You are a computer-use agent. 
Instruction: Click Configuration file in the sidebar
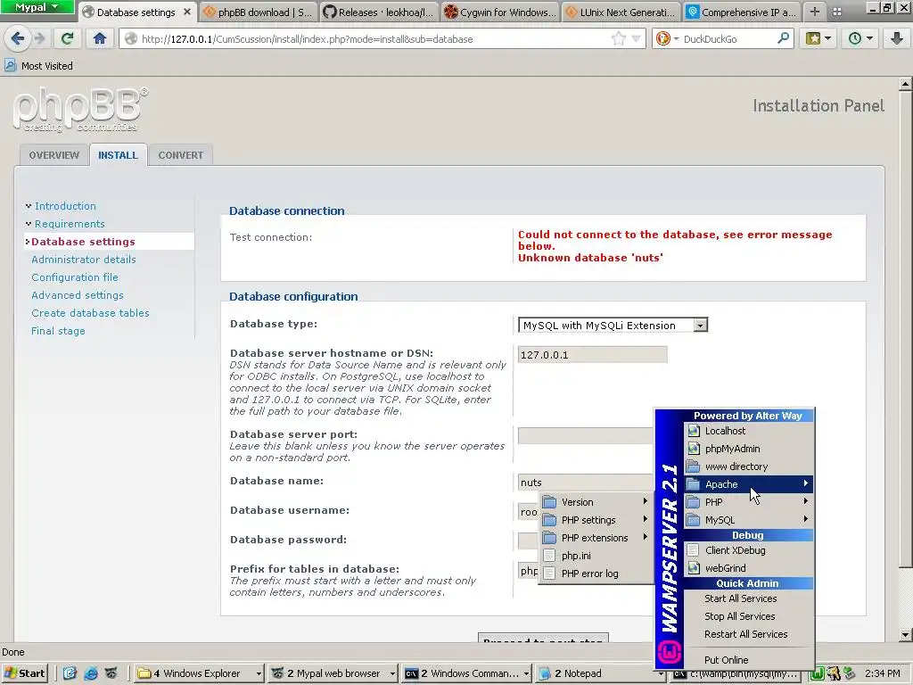pyautogui.click(x=75, y=278)
